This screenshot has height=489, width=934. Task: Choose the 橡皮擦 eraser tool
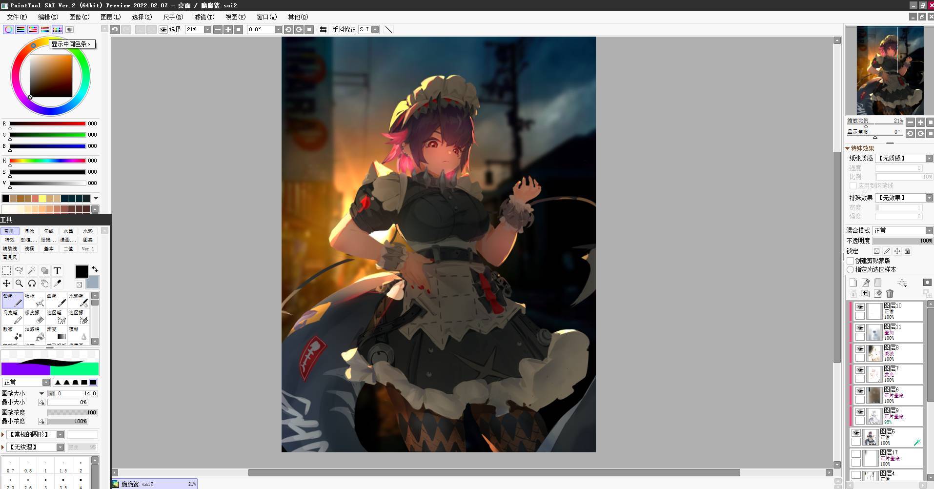tap(35, 317)
